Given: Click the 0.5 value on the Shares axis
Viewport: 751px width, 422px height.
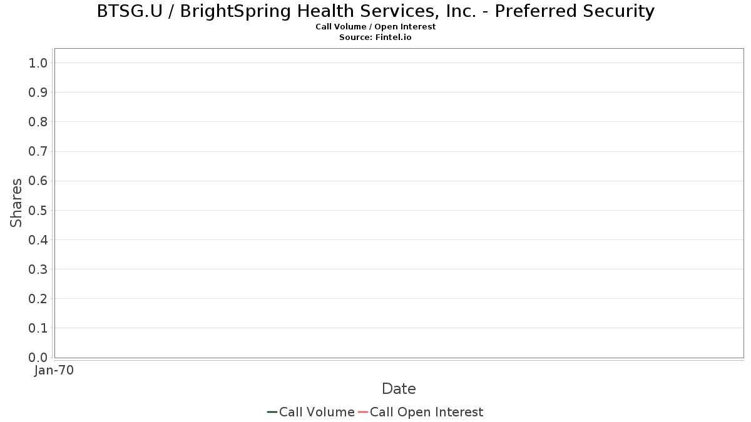Looking at the screenshot, I should 38,210.
